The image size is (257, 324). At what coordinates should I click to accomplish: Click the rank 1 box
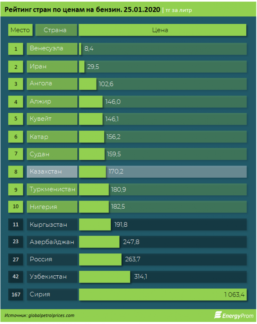(16, 49)
